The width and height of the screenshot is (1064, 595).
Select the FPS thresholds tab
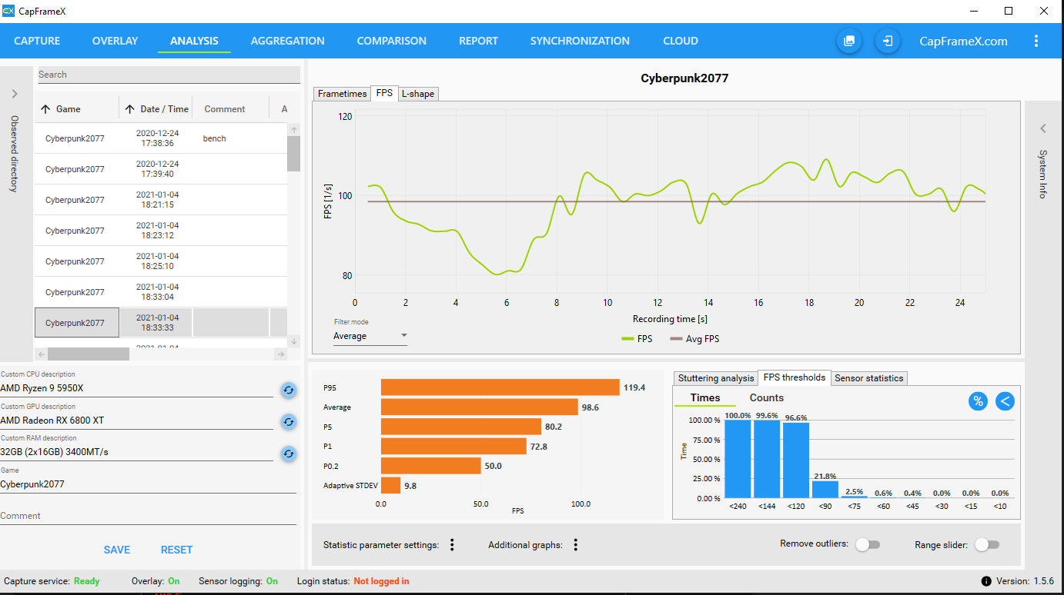point(794,377)
